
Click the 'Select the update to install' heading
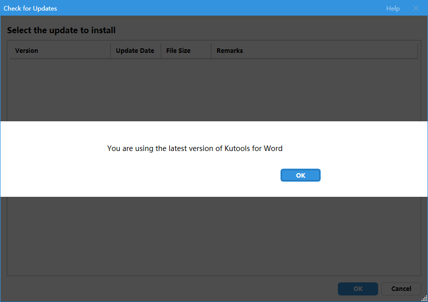(x=61, y=30)
